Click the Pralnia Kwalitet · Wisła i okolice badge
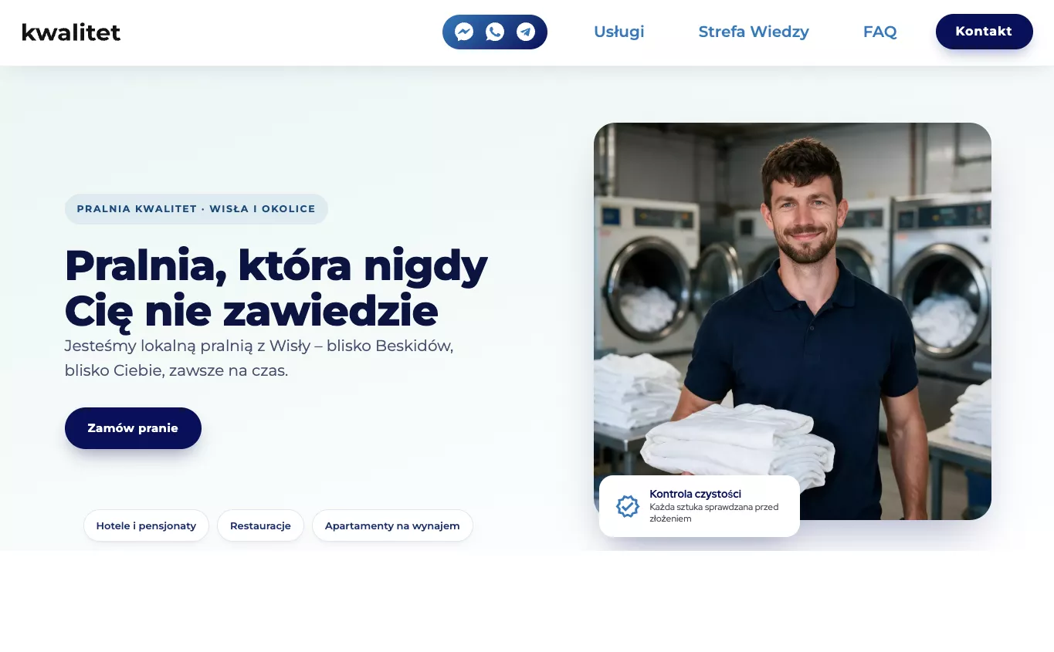 196,209
